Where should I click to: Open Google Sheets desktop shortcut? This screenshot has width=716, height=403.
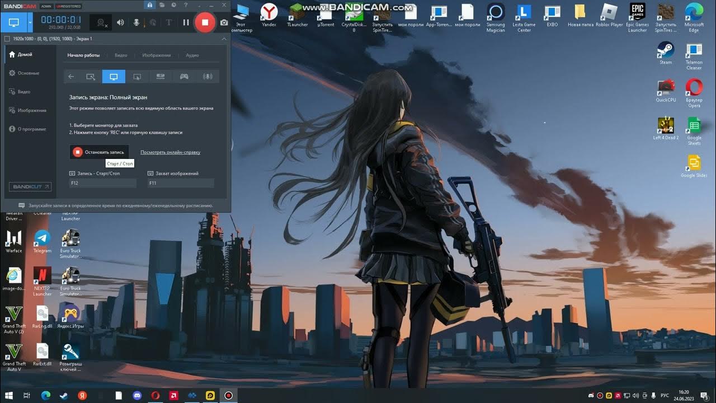click(694, 131)
